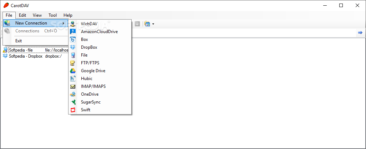The height and width of the screenshot is (149, 366).
Task: Click the WebDAV globe icon
Action: pyautogui.click(x=73, y=24)
